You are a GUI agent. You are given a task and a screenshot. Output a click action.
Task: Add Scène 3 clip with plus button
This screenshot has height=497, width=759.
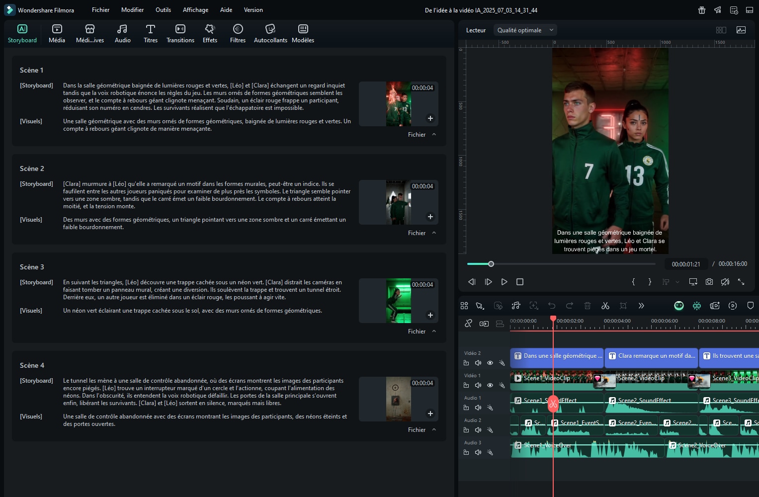click(430, 315)
